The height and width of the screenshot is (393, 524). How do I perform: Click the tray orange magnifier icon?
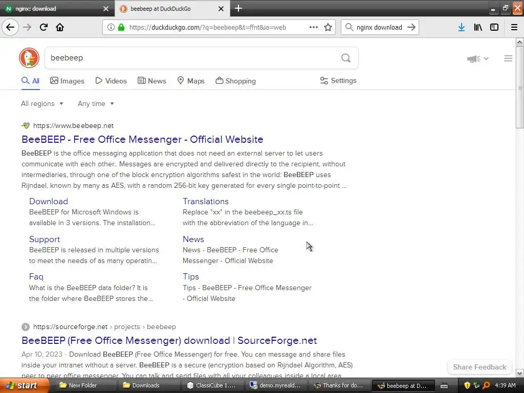pyautogui.click(x=486, y=386)
